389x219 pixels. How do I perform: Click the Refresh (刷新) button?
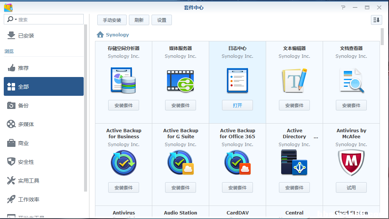pos(139,20)
